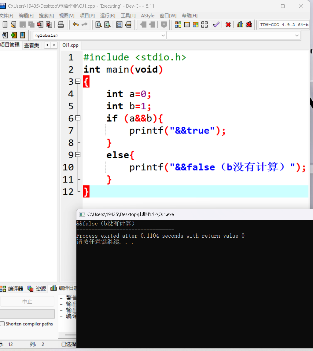313x351 pixels.
Task: Click the navigate Forward icon
Action: coord(152,24)
